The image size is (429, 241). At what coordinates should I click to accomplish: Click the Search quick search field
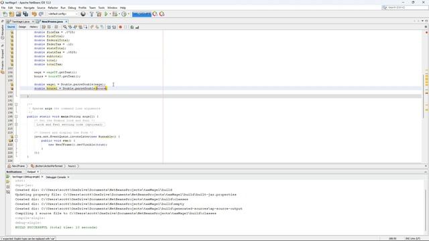(x=405, y=7)
